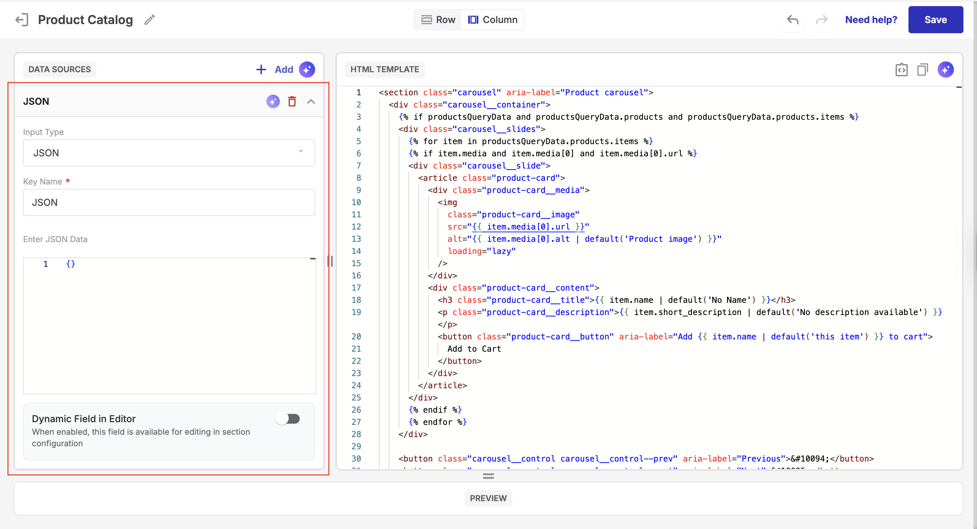Open the Need help? link
Screen dimensions: 977x529
coord(871,20)
